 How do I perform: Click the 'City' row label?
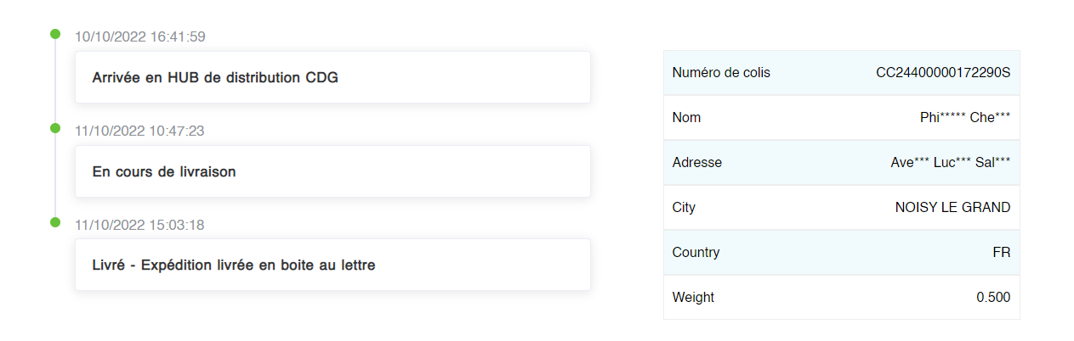tap(684, 208)
